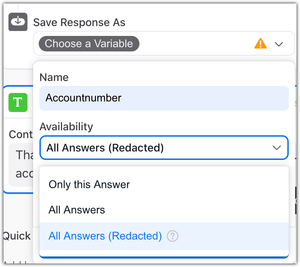Click the green T text block icon

point(18,103)
